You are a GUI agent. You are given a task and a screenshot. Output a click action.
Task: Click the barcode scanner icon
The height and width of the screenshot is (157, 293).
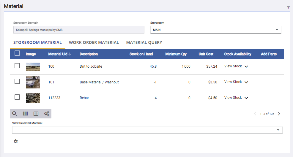[25, 114]
